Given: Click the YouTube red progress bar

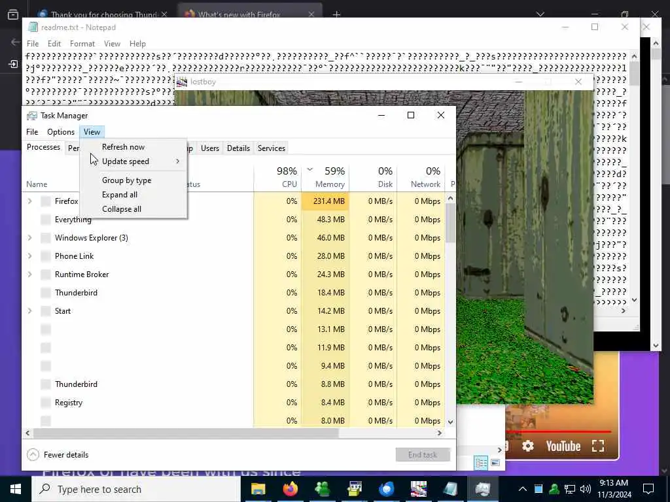Looking at the screenshot, I should (559, 431).
